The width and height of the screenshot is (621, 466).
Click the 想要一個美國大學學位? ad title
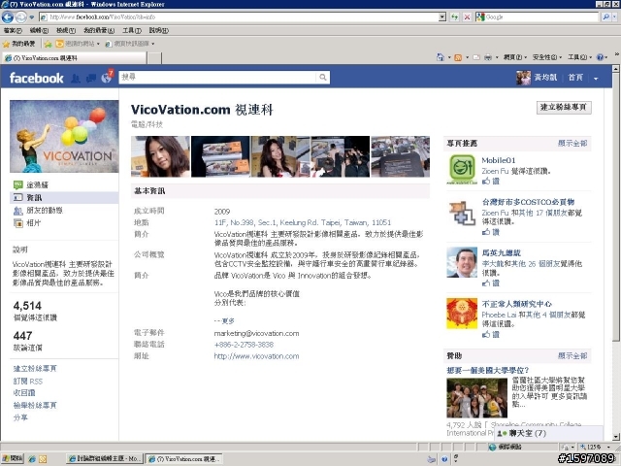pyautogui.click(x=487, y=371)
